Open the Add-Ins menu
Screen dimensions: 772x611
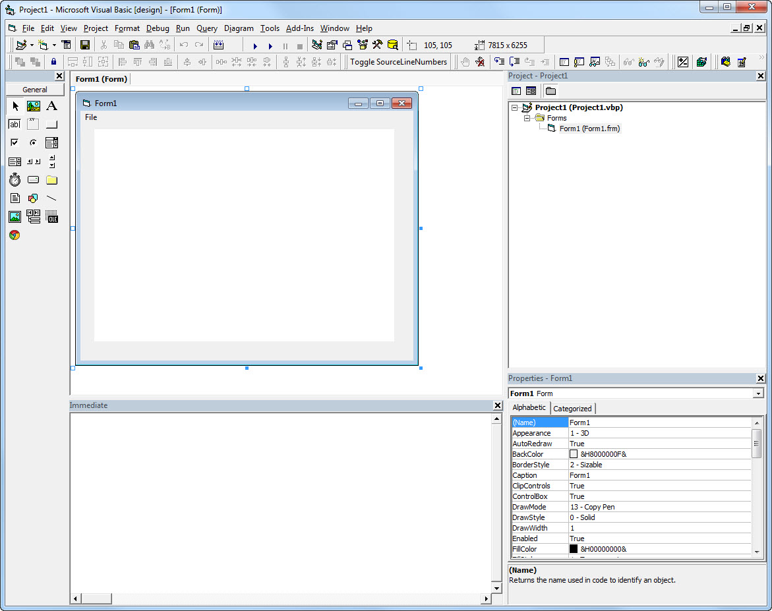299,28
